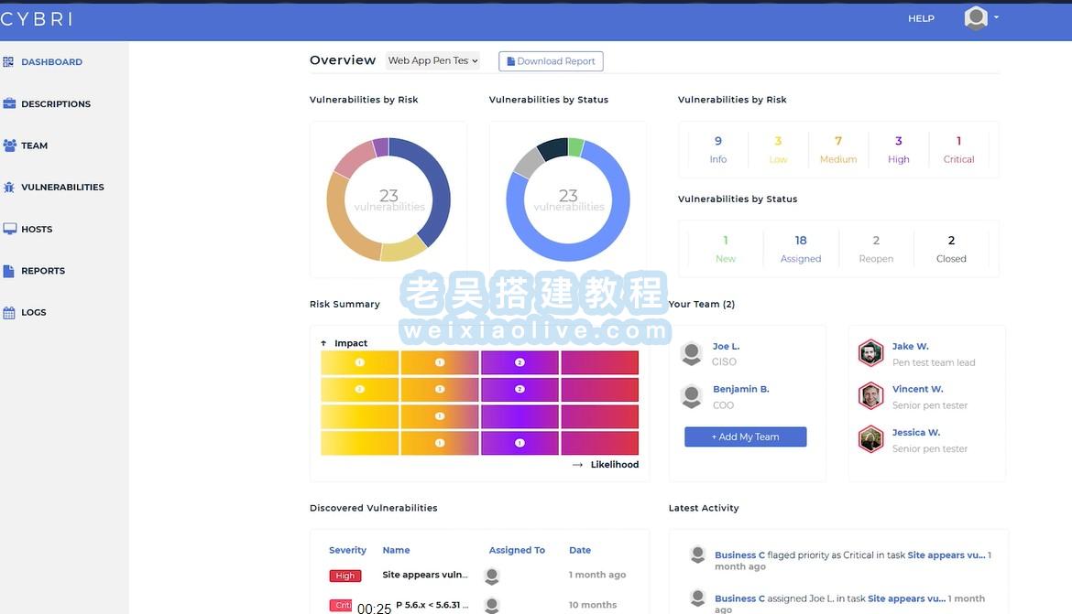Click the Dashboard grid icon in sidebar
The width and height of the screenshot is (1072, 614).
[9, 62]
